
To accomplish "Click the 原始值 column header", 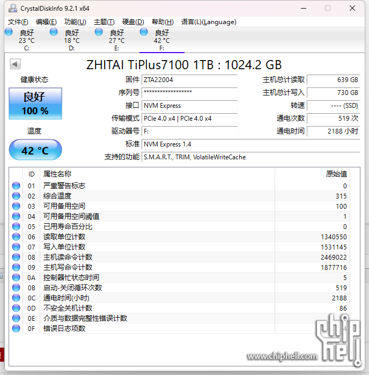I will tap(336, 174).
